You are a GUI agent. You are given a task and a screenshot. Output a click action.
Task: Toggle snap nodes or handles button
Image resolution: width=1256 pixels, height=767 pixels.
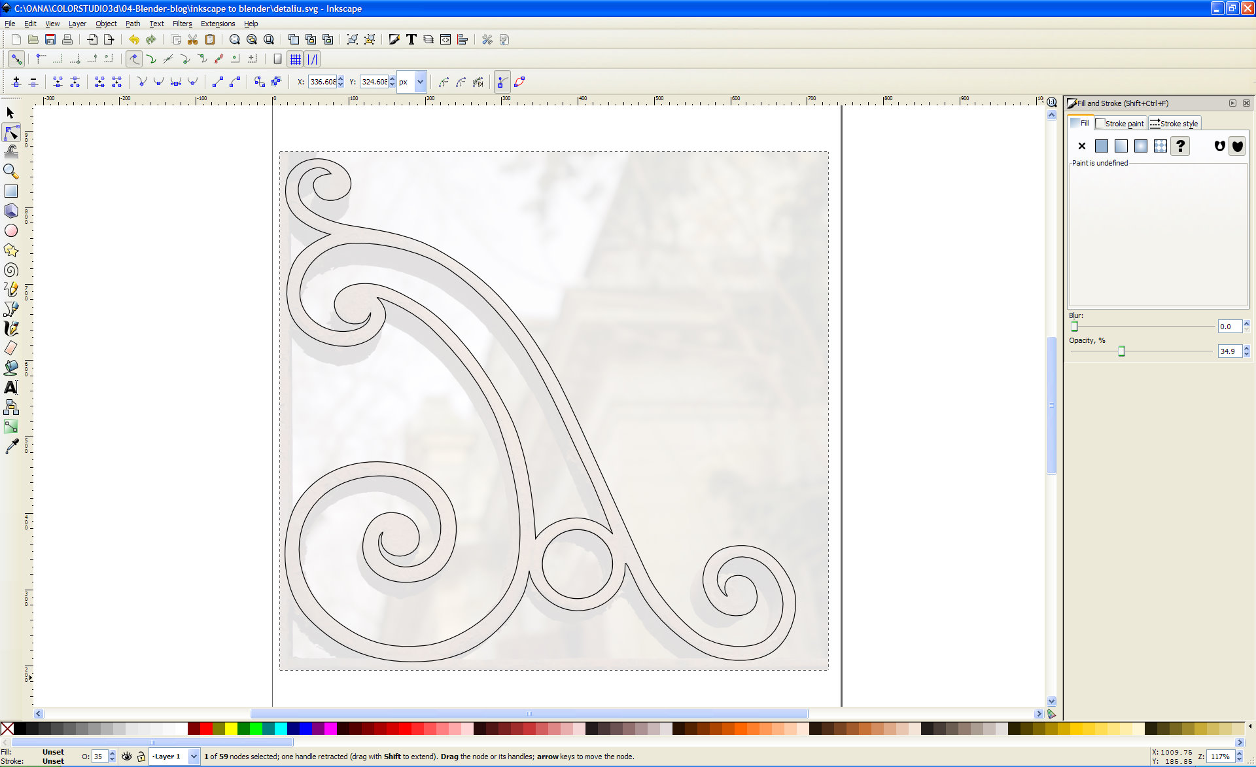[x=134, y=59]
